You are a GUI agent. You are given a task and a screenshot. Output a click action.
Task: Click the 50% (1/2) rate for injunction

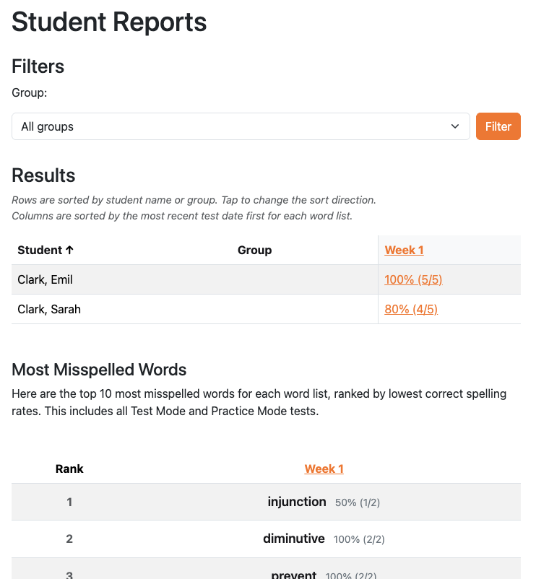tap(358, 502)
